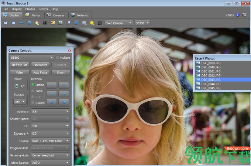Open the color wheel tool in toolbar
251x166 pixels.
tap(37, 23)
